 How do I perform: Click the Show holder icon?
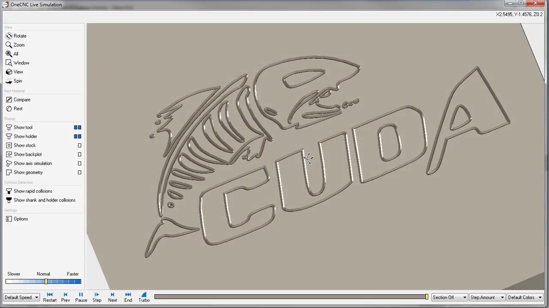[9, 136]
